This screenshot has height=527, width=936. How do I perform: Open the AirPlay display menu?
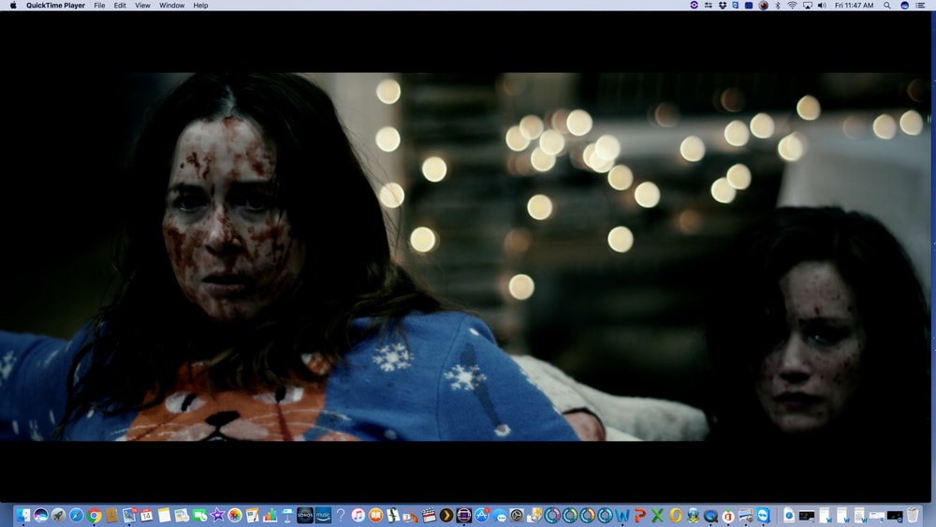point(807,6)
